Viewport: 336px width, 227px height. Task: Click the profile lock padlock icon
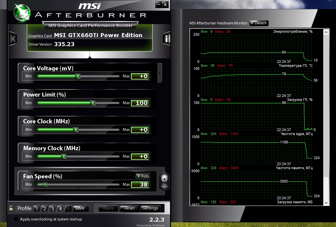point(11,208)
